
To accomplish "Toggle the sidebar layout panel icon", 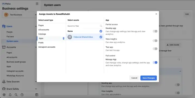I will coord(37,95).
